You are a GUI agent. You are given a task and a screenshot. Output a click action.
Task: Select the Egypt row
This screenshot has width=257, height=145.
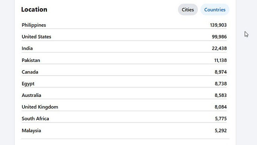124,83
